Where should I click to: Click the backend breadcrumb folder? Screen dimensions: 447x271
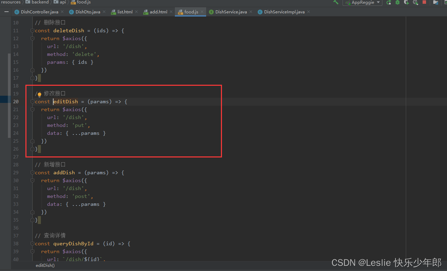[x=37, y=2]
